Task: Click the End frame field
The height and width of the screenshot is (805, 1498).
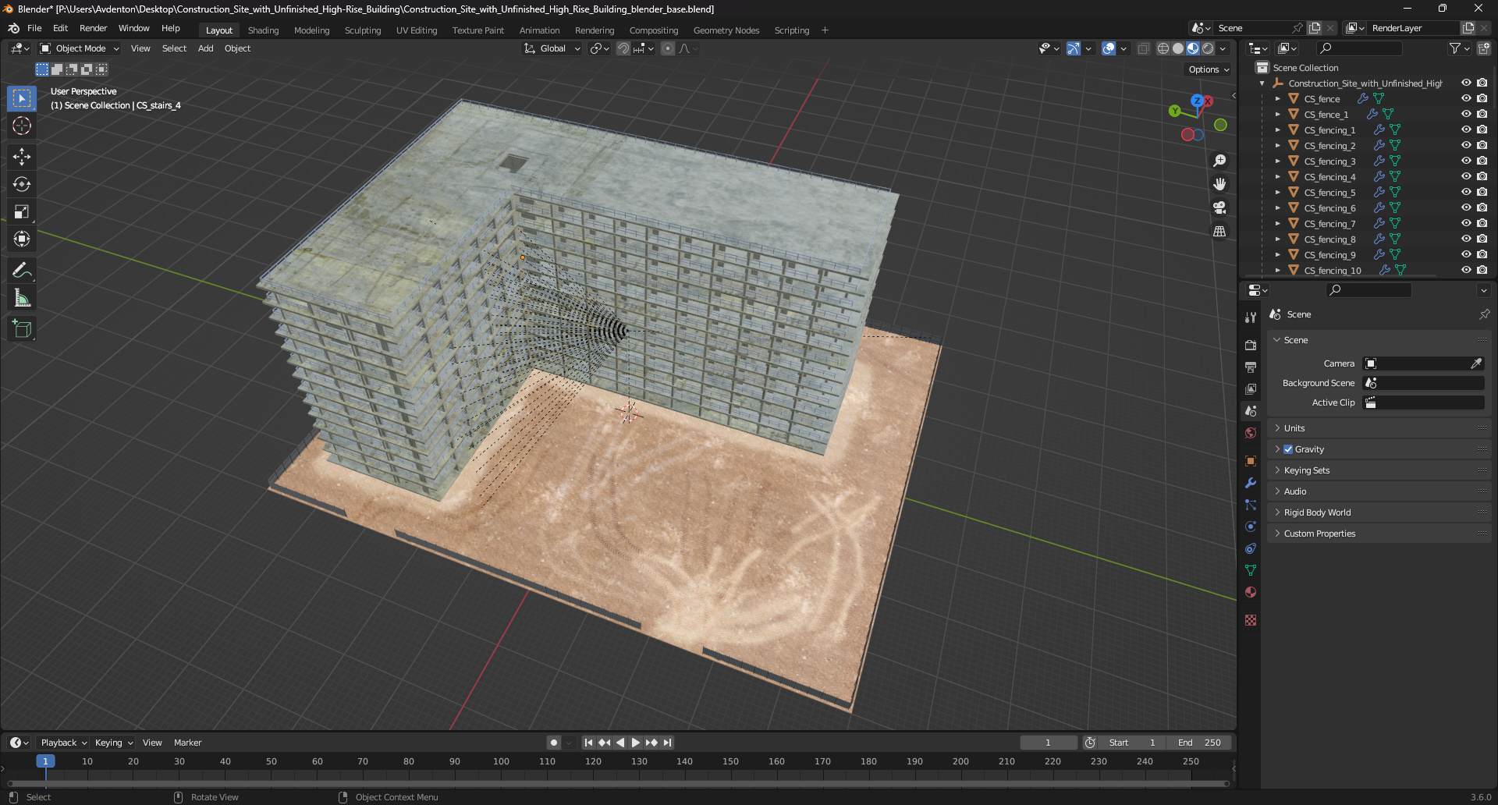Action: [x=1201, y=743]
